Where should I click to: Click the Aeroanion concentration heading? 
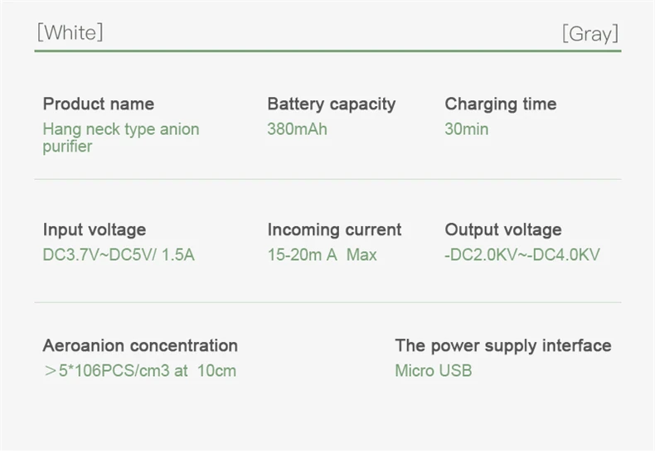pos(140,345)
